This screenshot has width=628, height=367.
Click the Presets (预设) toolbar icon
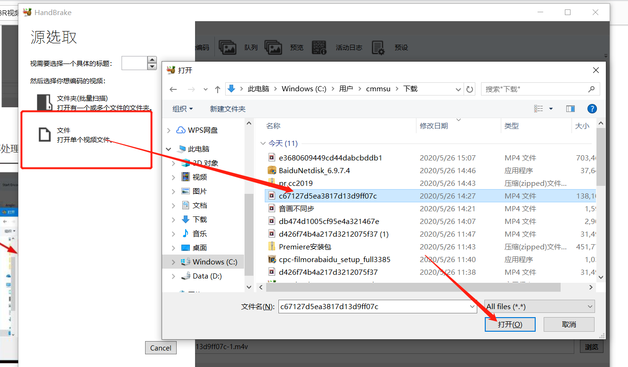378,47
